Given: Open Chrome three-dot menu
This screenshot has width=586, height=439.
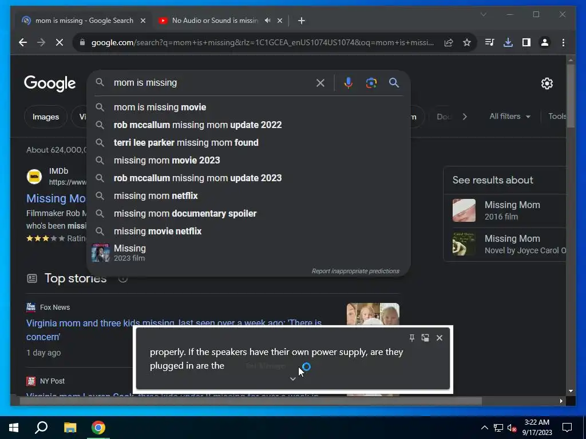Looking at the screenshot, I should pyautogui.click(x=563, y=42).
